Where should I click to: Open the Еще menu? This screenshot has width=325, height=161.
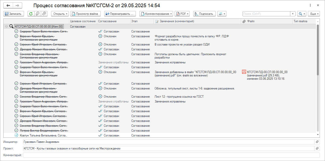[x=314, y=14]
